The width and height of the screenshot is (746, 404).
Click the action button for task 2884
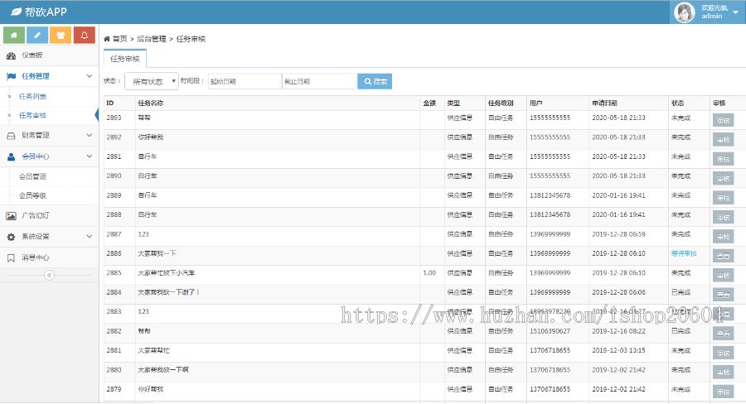coord(723,295)
